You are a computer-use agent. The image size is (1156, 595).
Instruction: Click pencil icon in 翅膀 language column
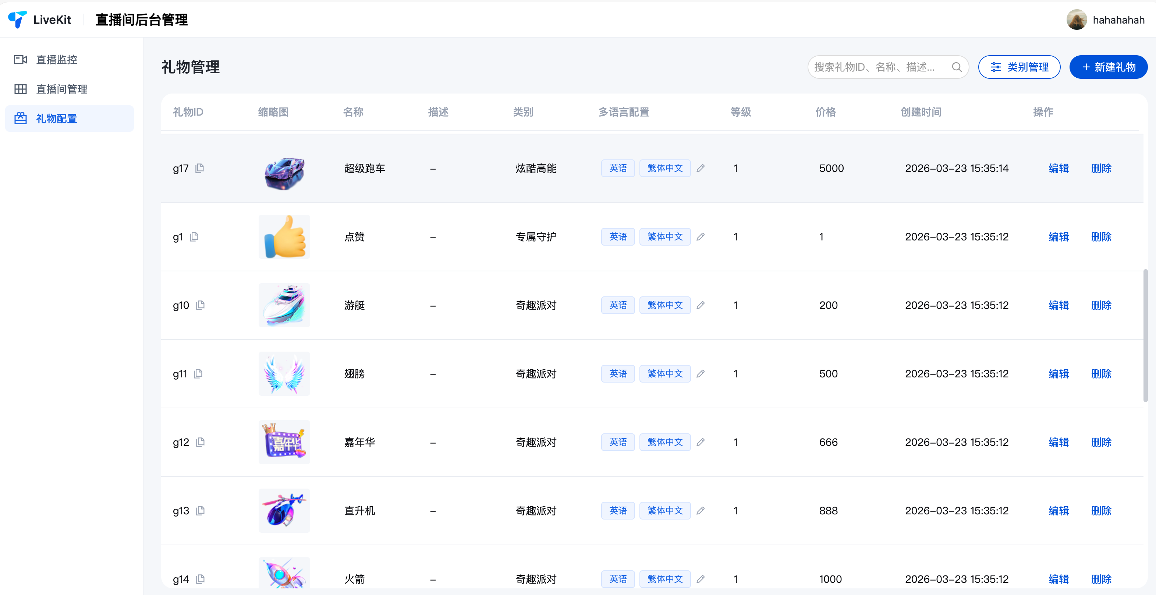pos(700,374)
